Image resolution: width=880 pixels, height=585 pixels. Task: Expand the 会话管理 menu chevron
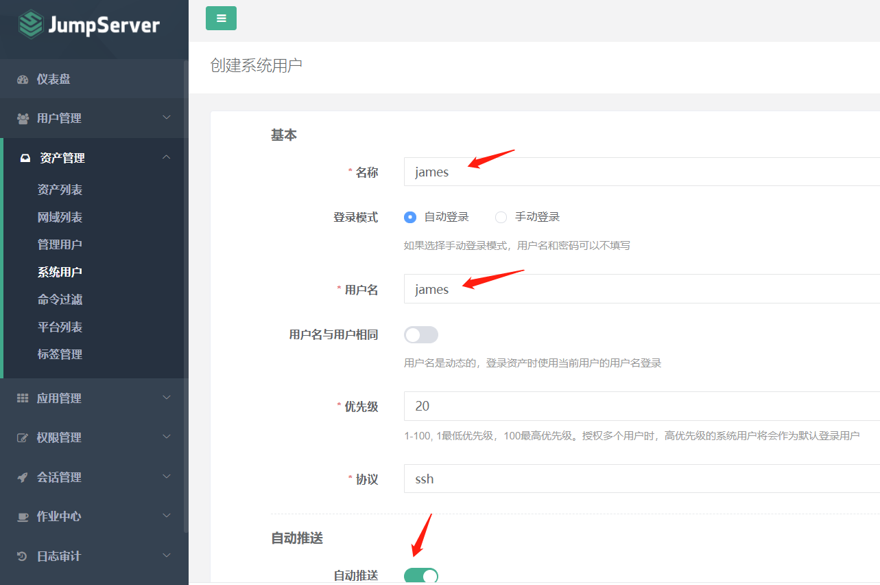click(167, 477)
